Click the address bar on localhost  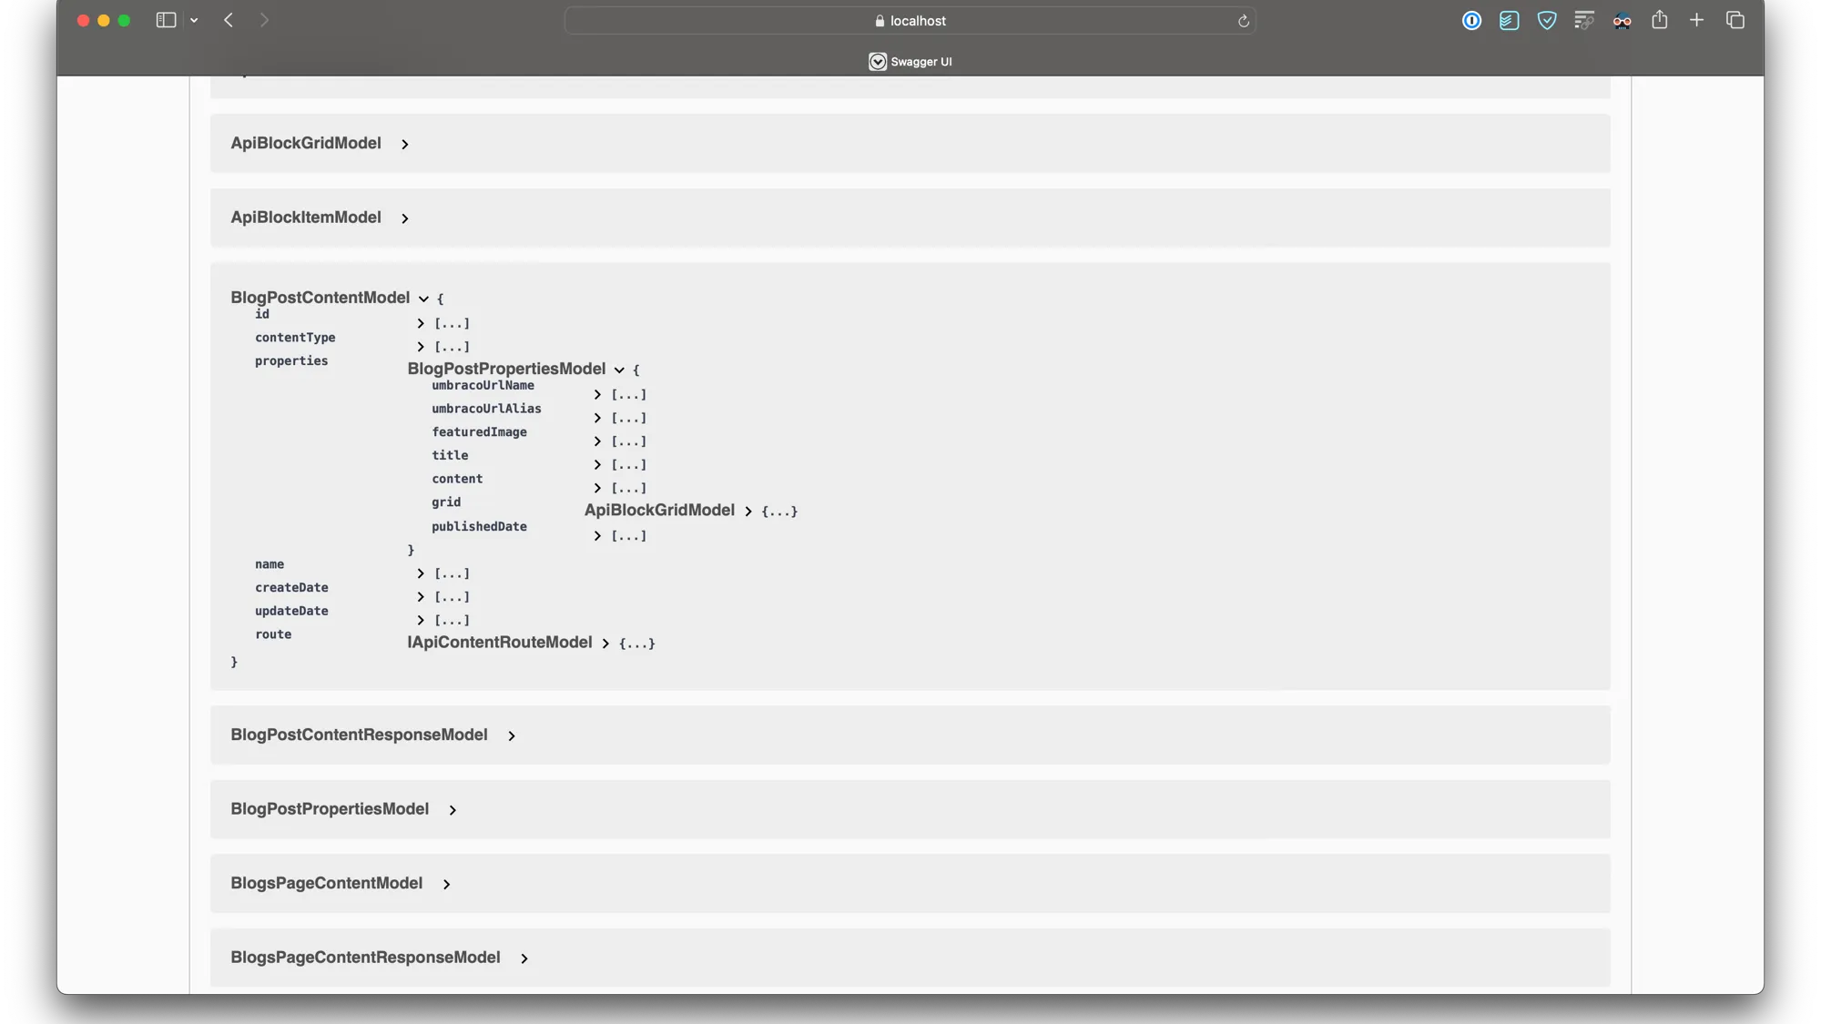point(910,20)
